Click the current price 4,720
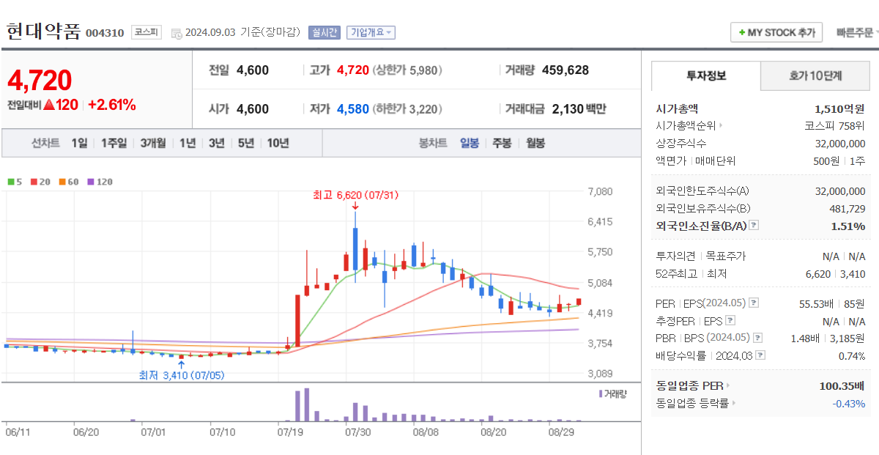Screen dimensions: 879x455 click(x=40, y=81)
